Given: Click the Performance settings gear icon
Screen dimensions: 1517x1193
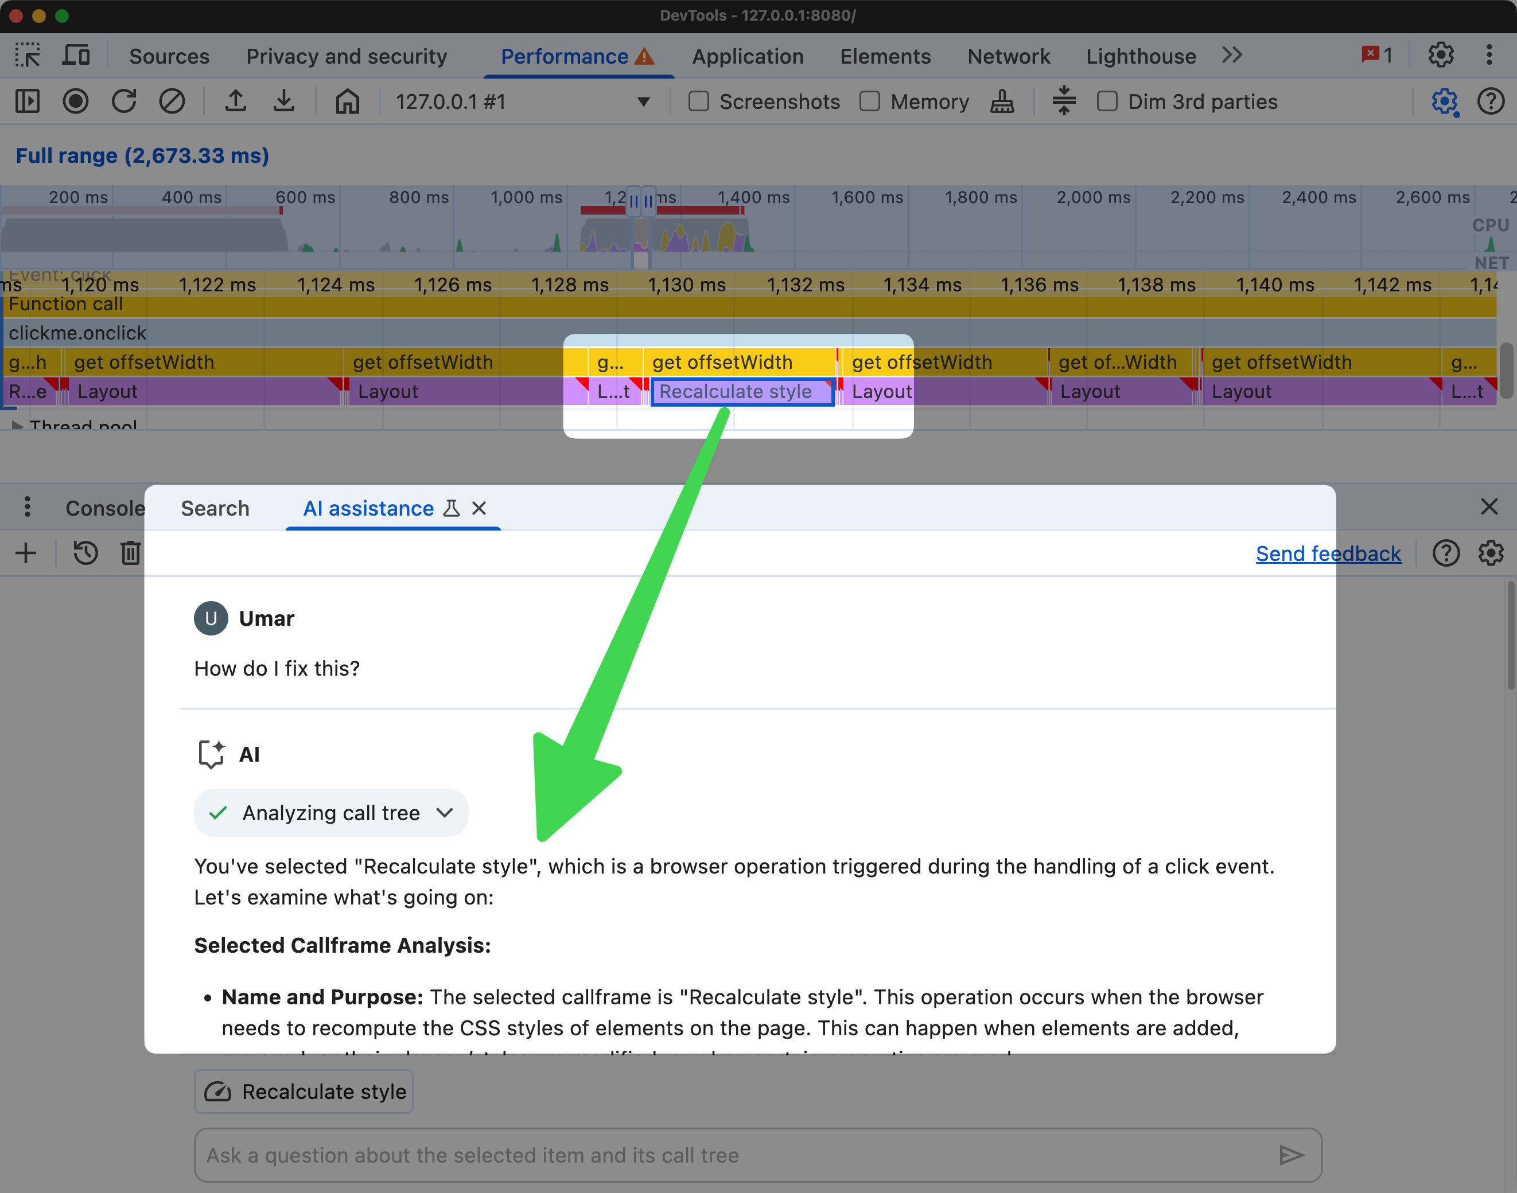Looking at the screenshot, I should (x=1443, y=102).
